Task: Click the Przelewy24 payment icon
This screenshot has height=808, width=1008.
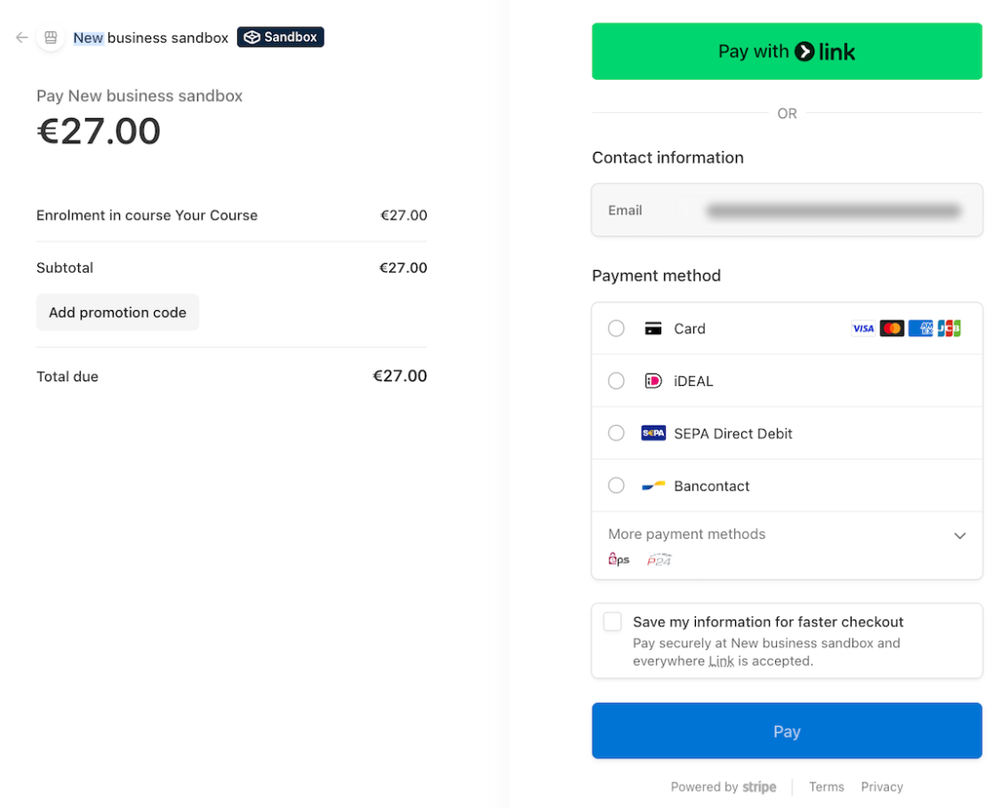Action: pyautogui.click(x=659, y=560)
